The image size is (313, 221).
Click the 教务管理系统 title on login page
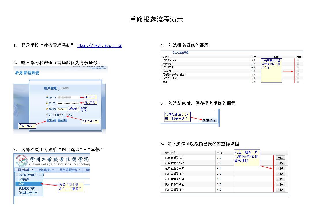point(27,73)
